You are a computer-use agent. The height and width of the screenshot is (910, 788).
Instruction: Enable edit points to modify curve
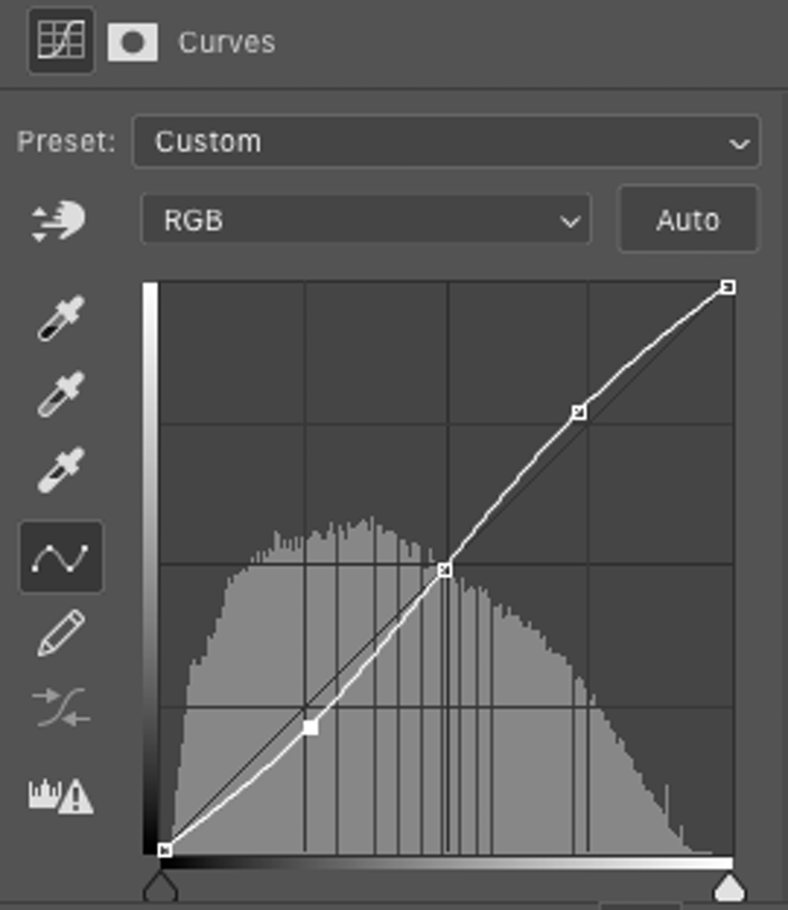[x=61, y=557]
